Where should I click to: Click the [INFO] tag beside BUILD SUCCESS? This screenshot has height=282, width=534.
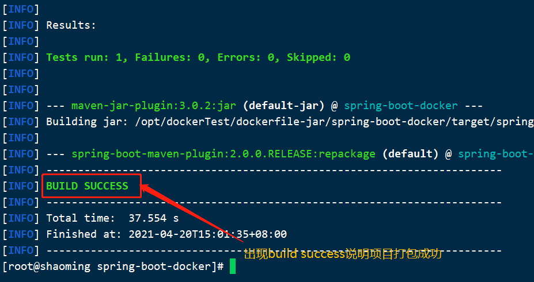pyautogui.click(x=21, y=186)
